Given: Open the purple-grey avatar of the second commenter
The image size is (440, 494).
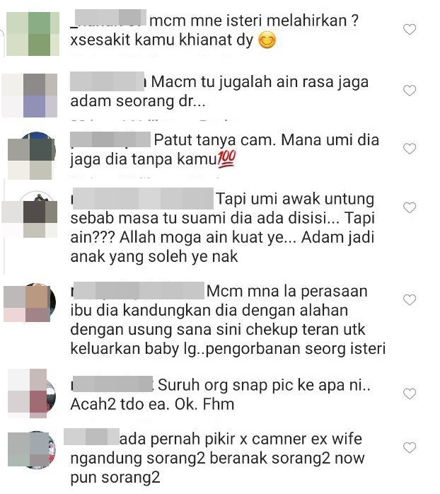Looking at the screenshot, I should pyautogui.click(x=30, y=96).
